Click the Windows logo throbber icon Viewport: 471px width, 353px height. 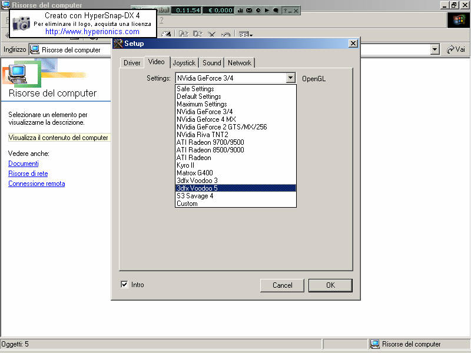(458, 20)
